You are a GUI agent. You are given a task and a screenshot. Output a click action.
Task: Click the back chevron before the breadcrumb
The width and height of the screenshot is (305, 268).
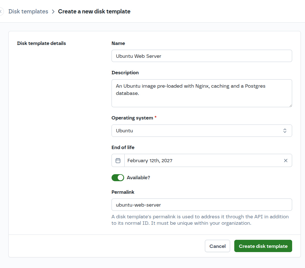click(1, 11)
